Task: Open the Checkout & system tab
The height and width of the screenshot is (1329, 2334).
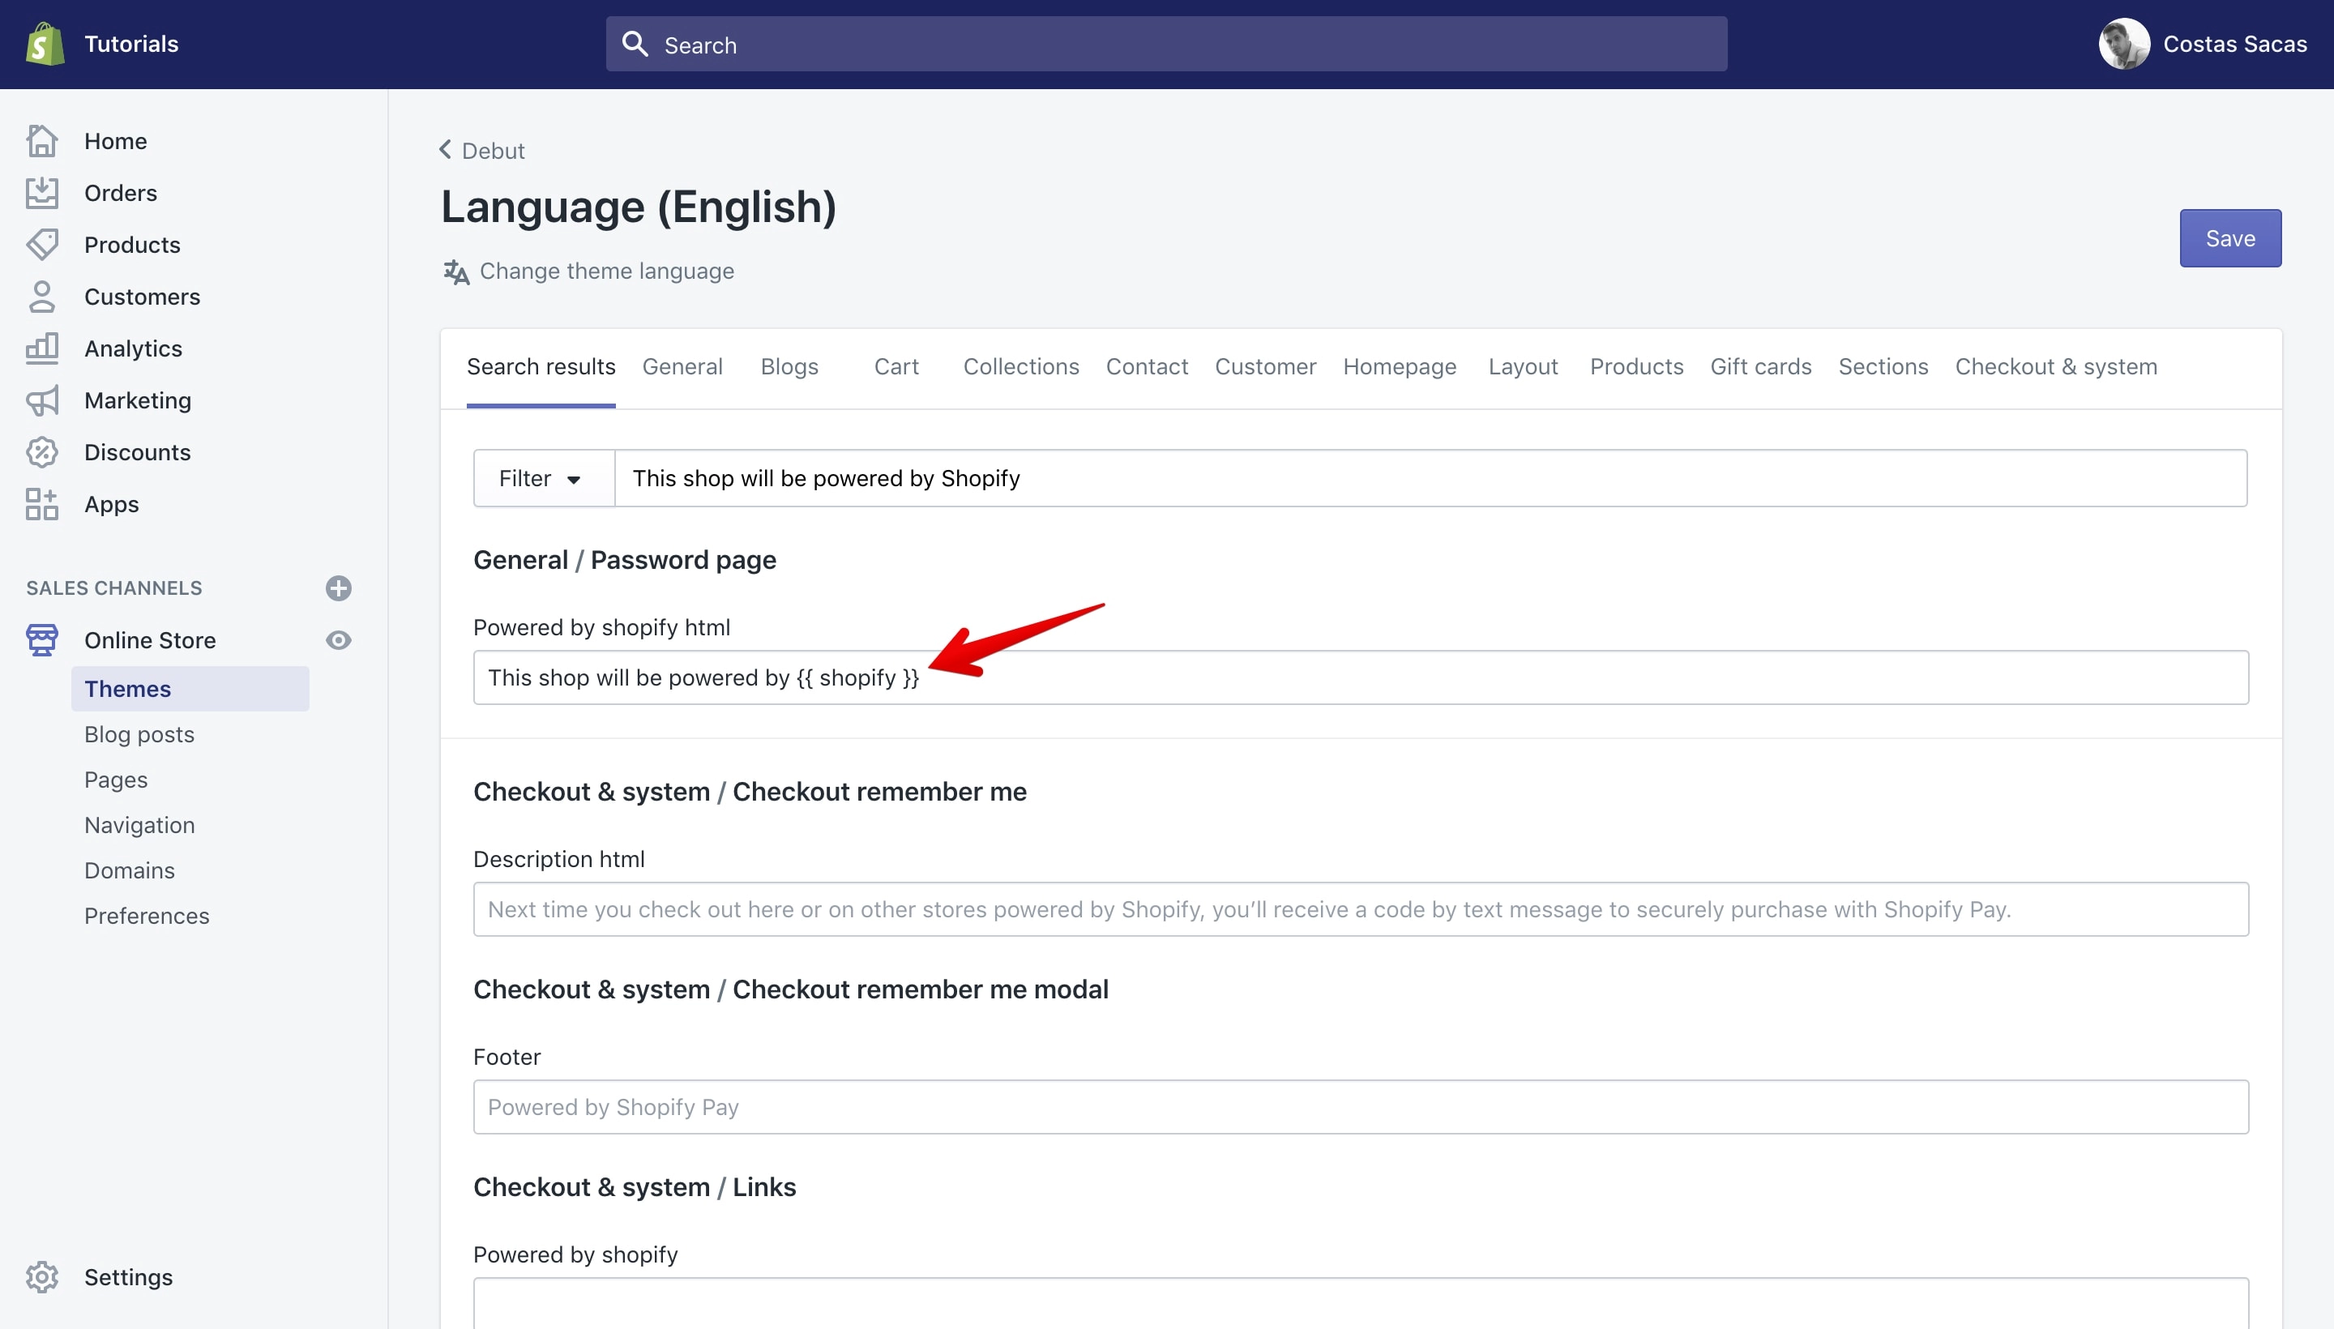Action: pos(2055,367)
